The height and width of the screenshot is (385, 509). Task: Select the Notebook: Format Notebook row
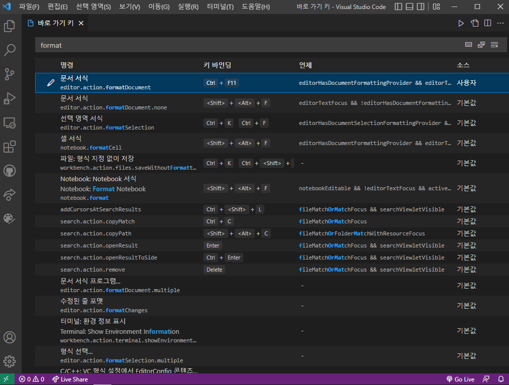pyautogui.click(x=272, y=188)
